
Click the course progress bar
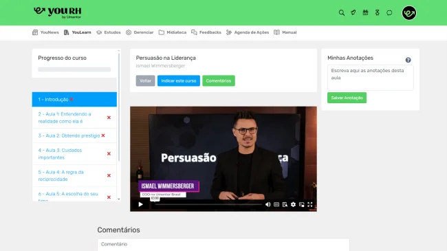click(74, 69)
